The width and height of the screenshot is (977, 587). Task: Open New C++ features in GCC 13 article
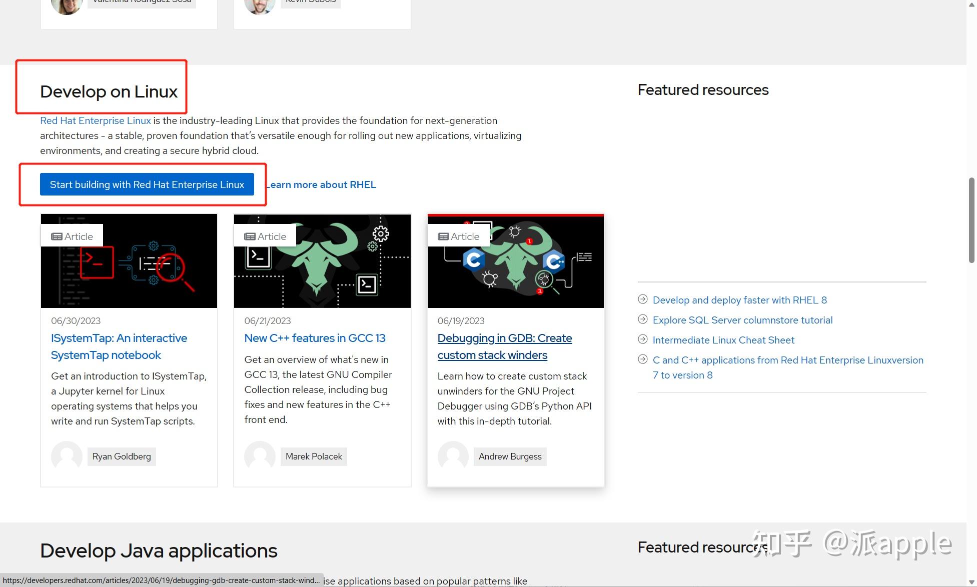point(315,338)
